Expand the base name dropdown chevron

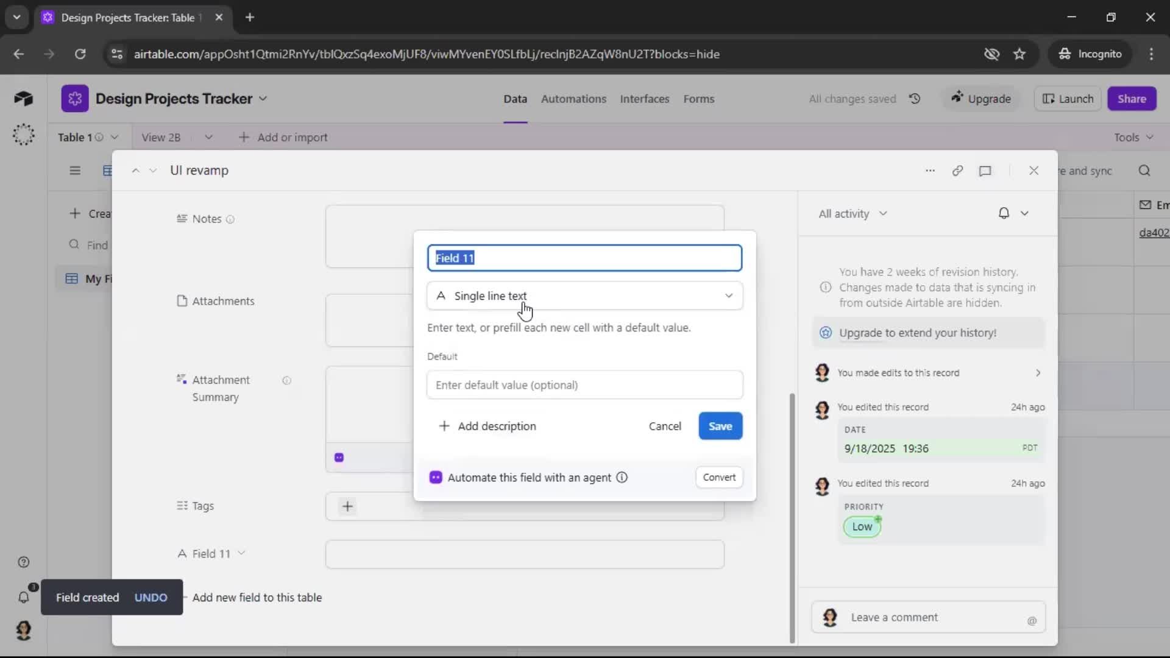[x=263, y=99]
